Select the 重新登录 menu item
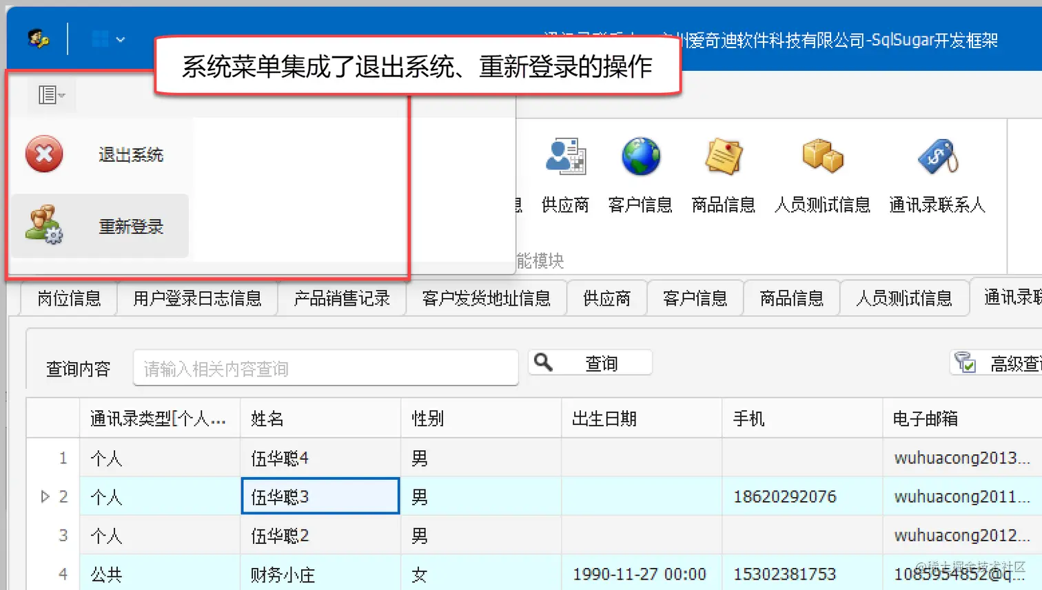 pos(100,226)
